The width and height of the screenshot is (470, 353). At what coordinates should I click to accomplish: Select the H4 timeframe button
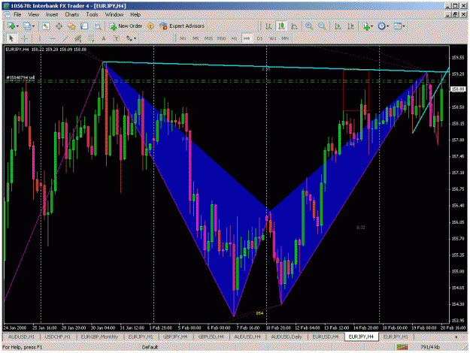click(247, 38)
